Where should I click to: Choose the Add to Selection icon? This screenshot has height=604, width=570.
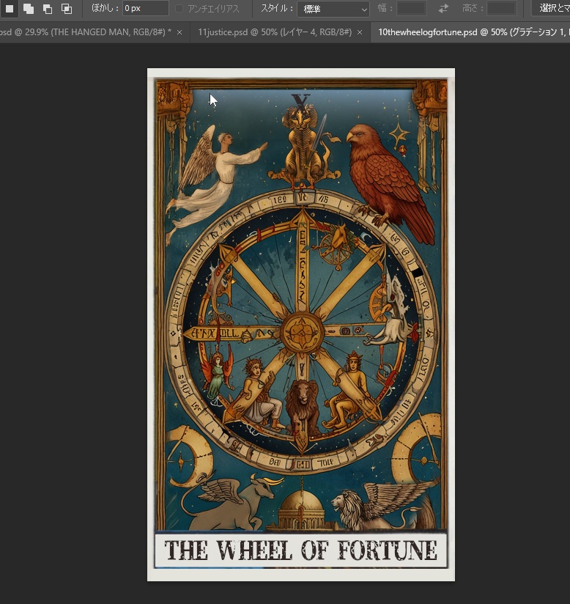point(29,9)
